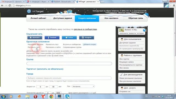
Task: Open Обратная связь menu tab
Action: (136, 18)
